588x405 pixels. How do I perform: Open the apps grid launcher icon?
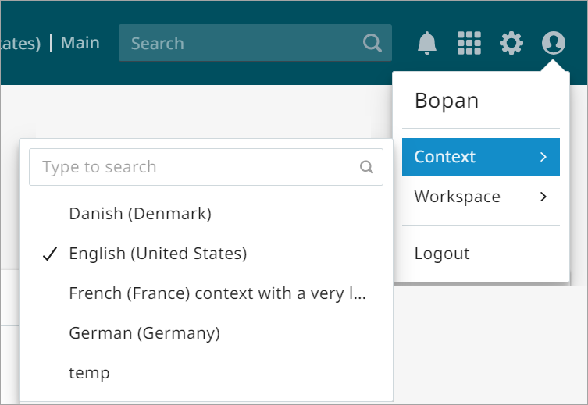pos(469,43)
